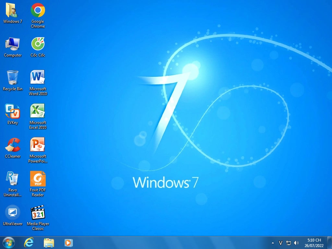Viewport: 332px width, 249px height.
Task: Launch Windows Media Player from the taskbar
Action: [x=68, y=243]
